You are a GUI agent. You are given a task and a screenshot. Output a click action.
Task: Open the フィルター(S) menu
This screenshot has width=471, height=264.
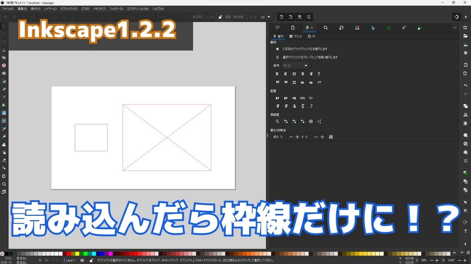pos(116,9)
